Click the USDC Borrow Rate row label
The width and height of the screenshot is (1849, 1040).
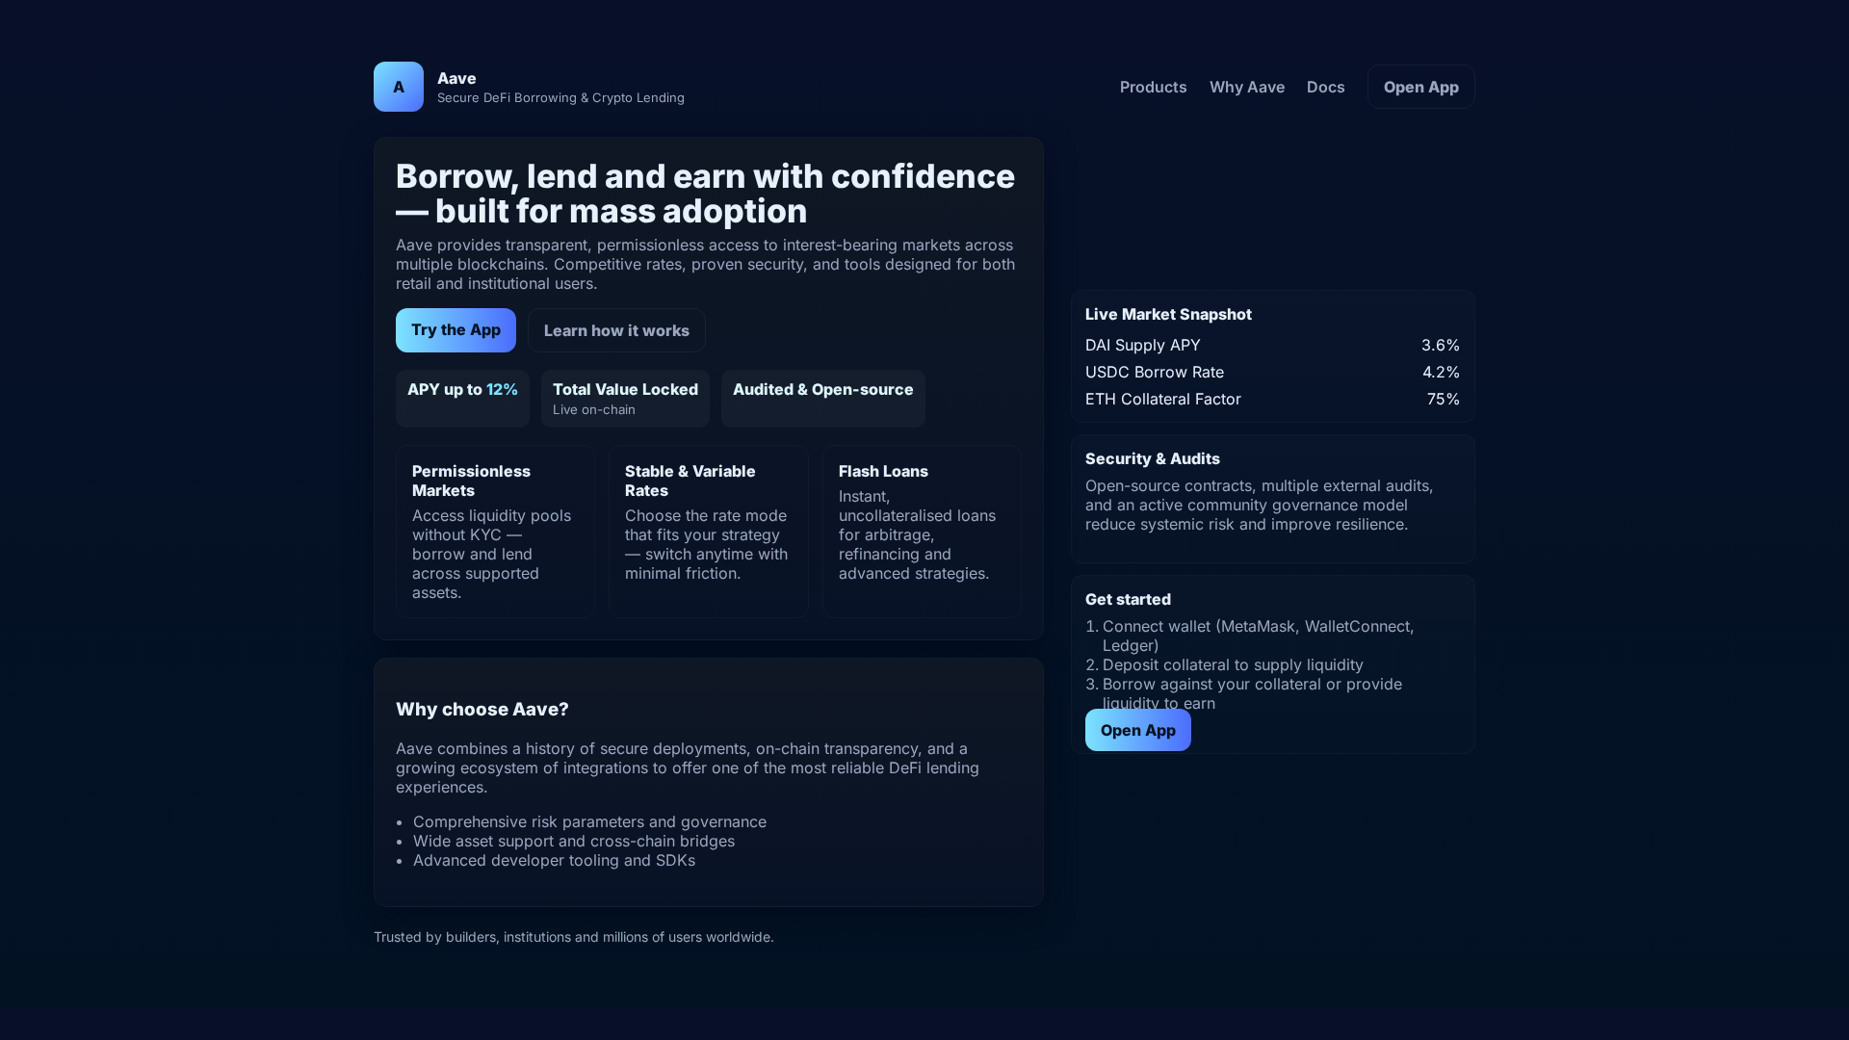pos(1155,372)
